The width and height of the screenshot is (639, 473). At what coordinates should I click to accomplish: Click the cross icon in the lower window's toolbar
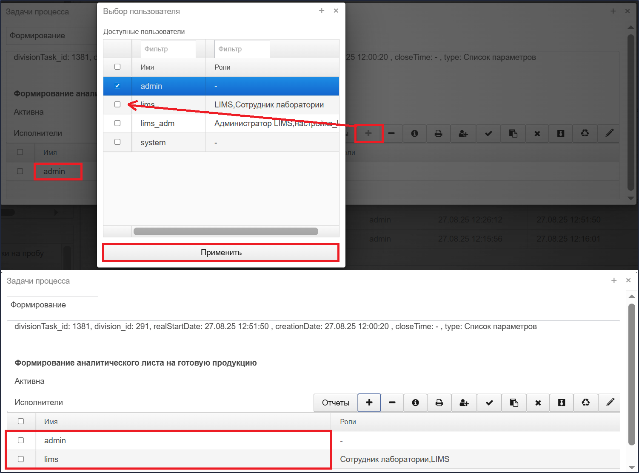click(538, 403)
